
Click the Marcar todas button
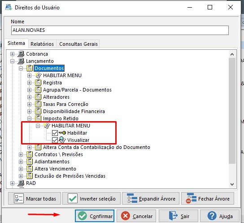35,198
